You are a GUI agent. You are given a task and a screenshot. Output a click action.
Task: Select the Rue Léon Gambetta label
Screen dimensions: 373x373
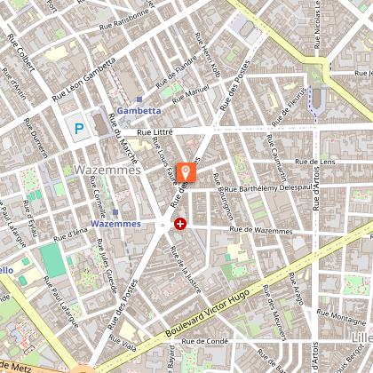83,79
